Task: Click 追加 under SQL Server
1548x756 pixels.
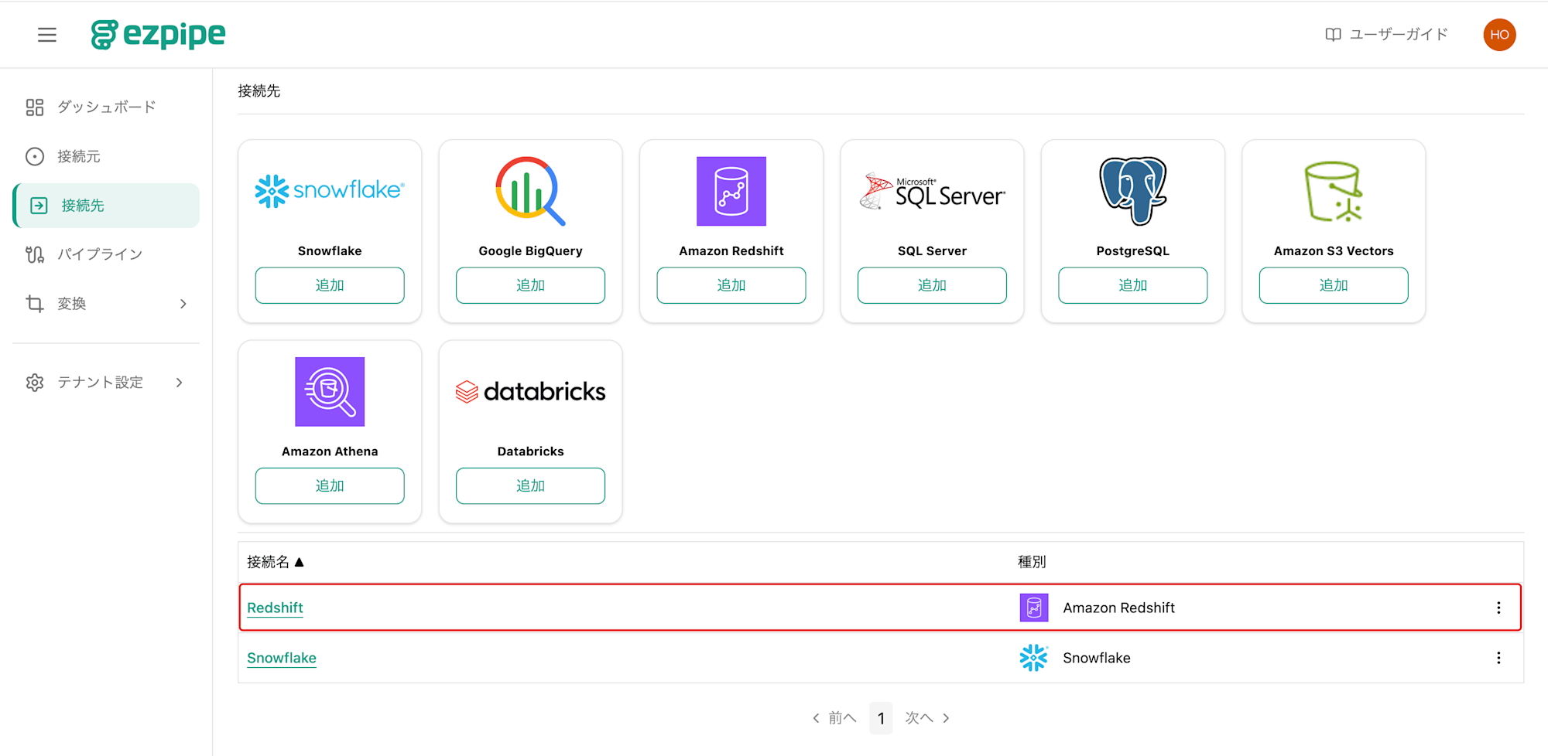Action: (x=932, y=285)
